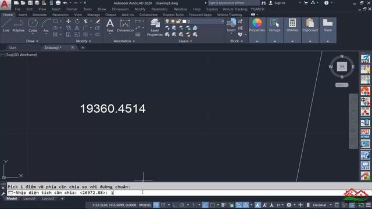This screenshot has height=209, width=372.
Task: Select the Dimension tool
Action: (x=125, y=26)
